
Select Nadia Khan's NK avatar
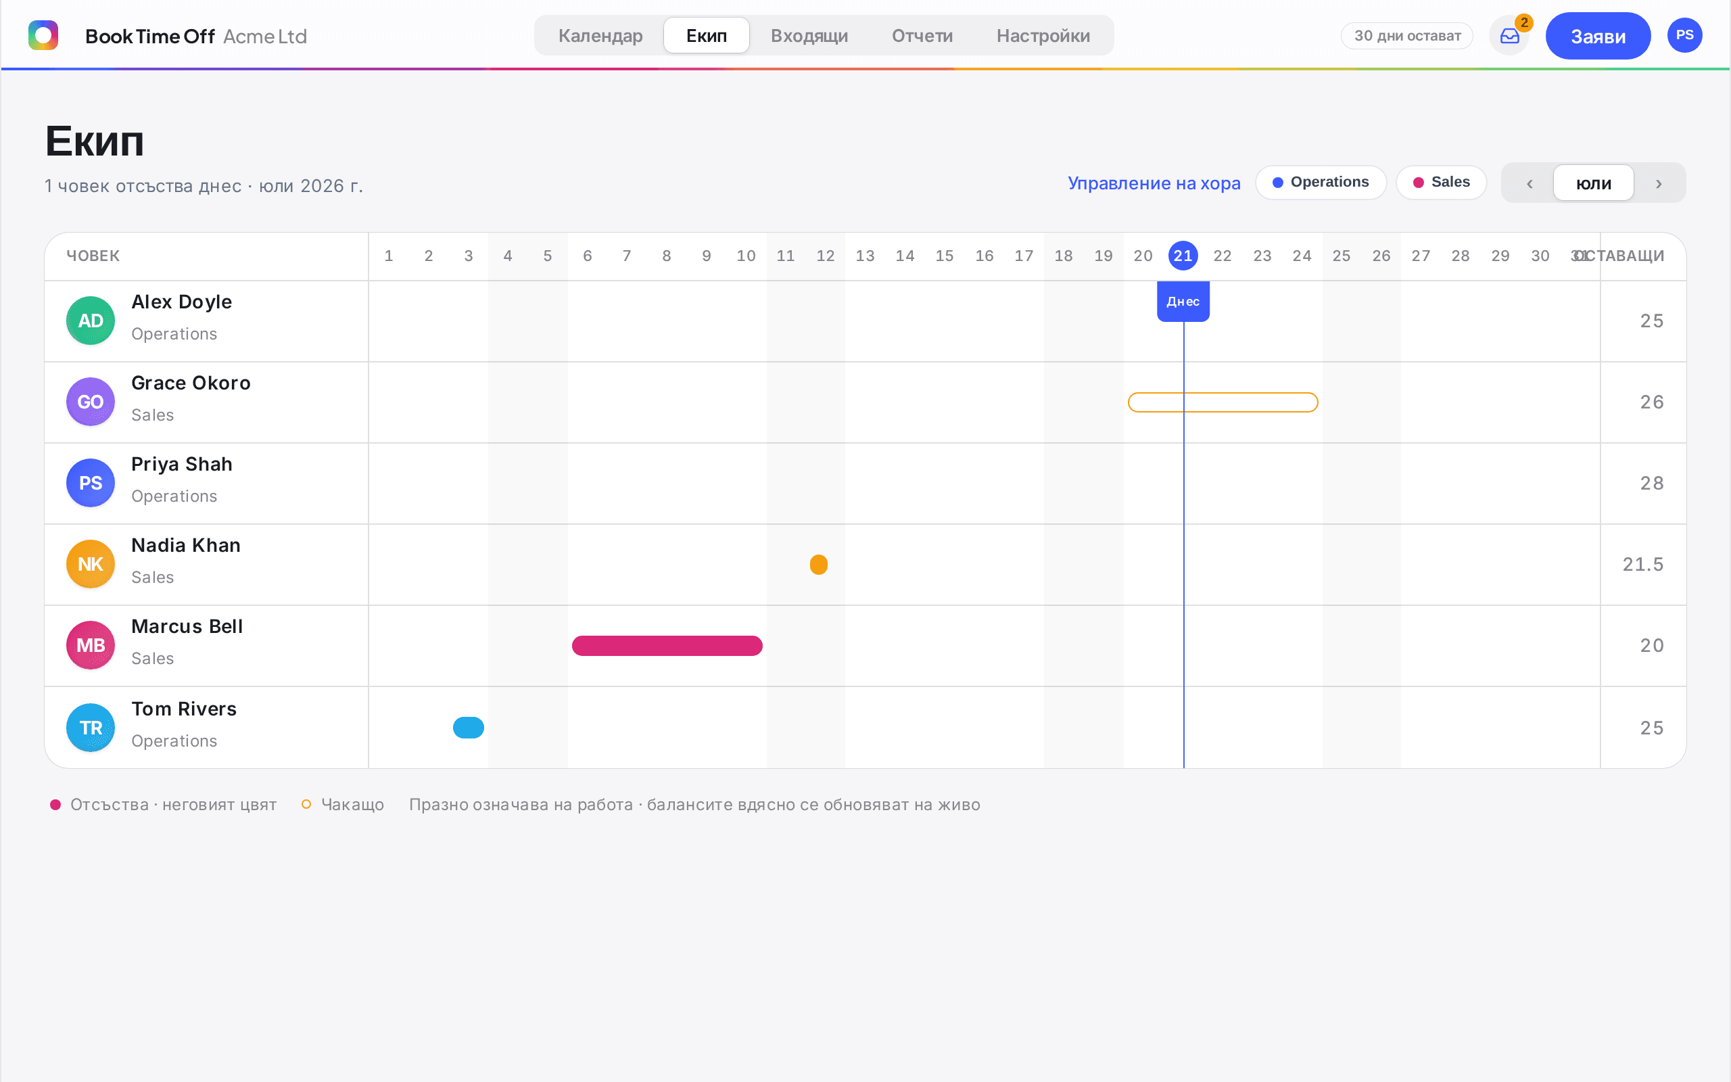coord(91,564)
